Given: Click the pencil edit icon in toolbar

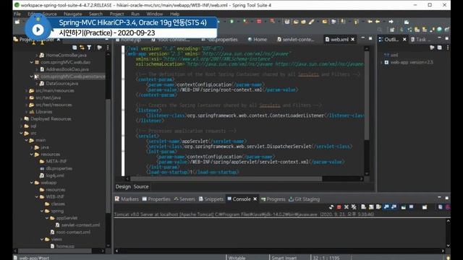Looking at the screenshot, I should point(311,22).
